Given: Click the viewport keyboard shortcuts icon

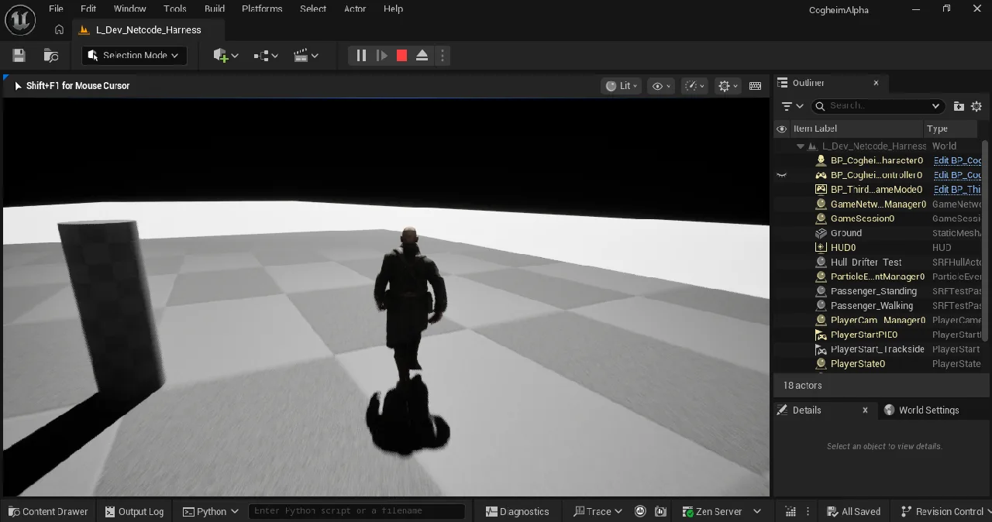Looking at the screenshot, I should click(x=755, y=86).
